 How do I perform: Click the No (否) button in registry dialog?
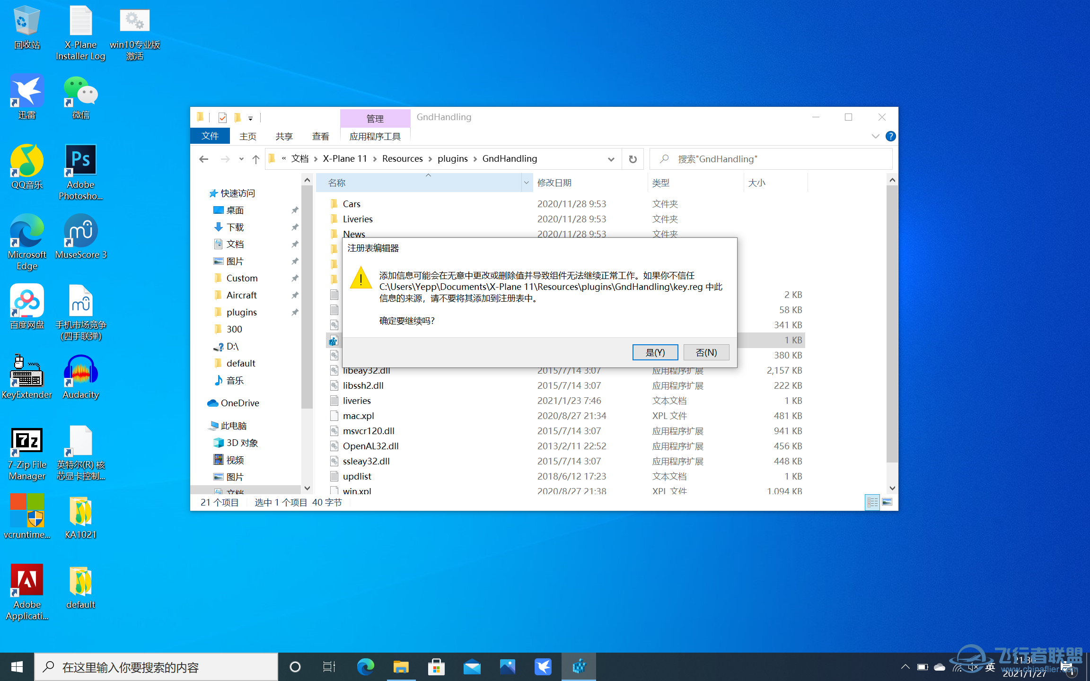click(x=706, y=352)
